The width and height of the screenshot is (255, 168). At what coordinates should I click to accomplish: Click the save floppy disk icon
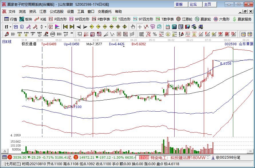[187, 27]
